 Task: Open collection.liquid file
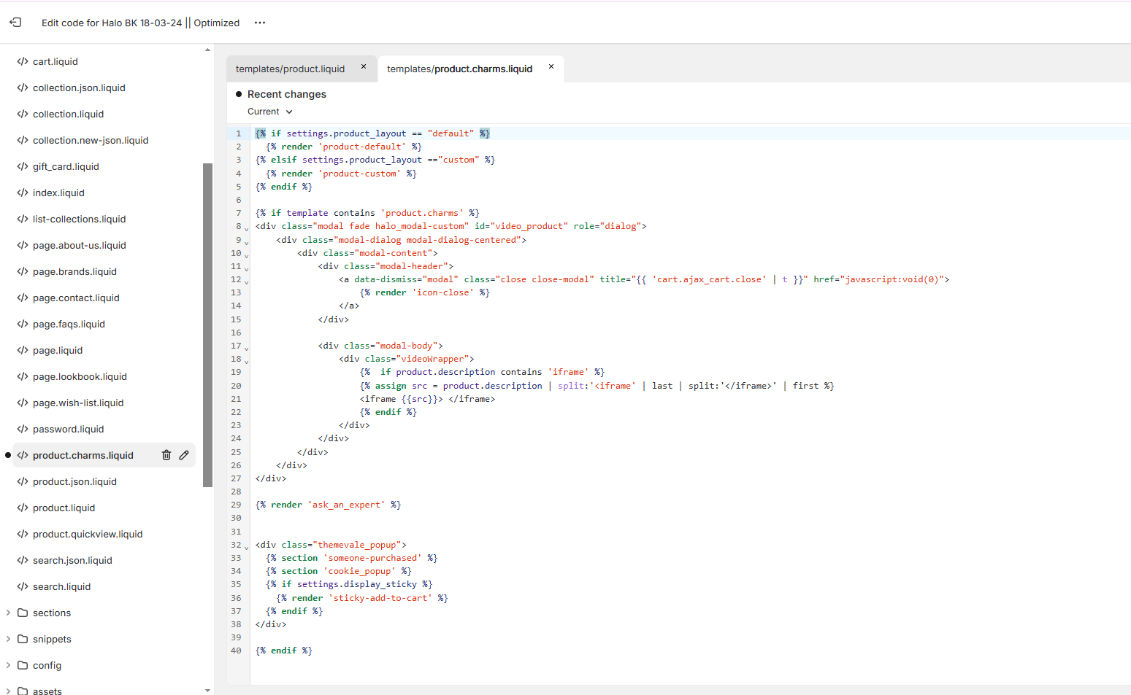68,114
